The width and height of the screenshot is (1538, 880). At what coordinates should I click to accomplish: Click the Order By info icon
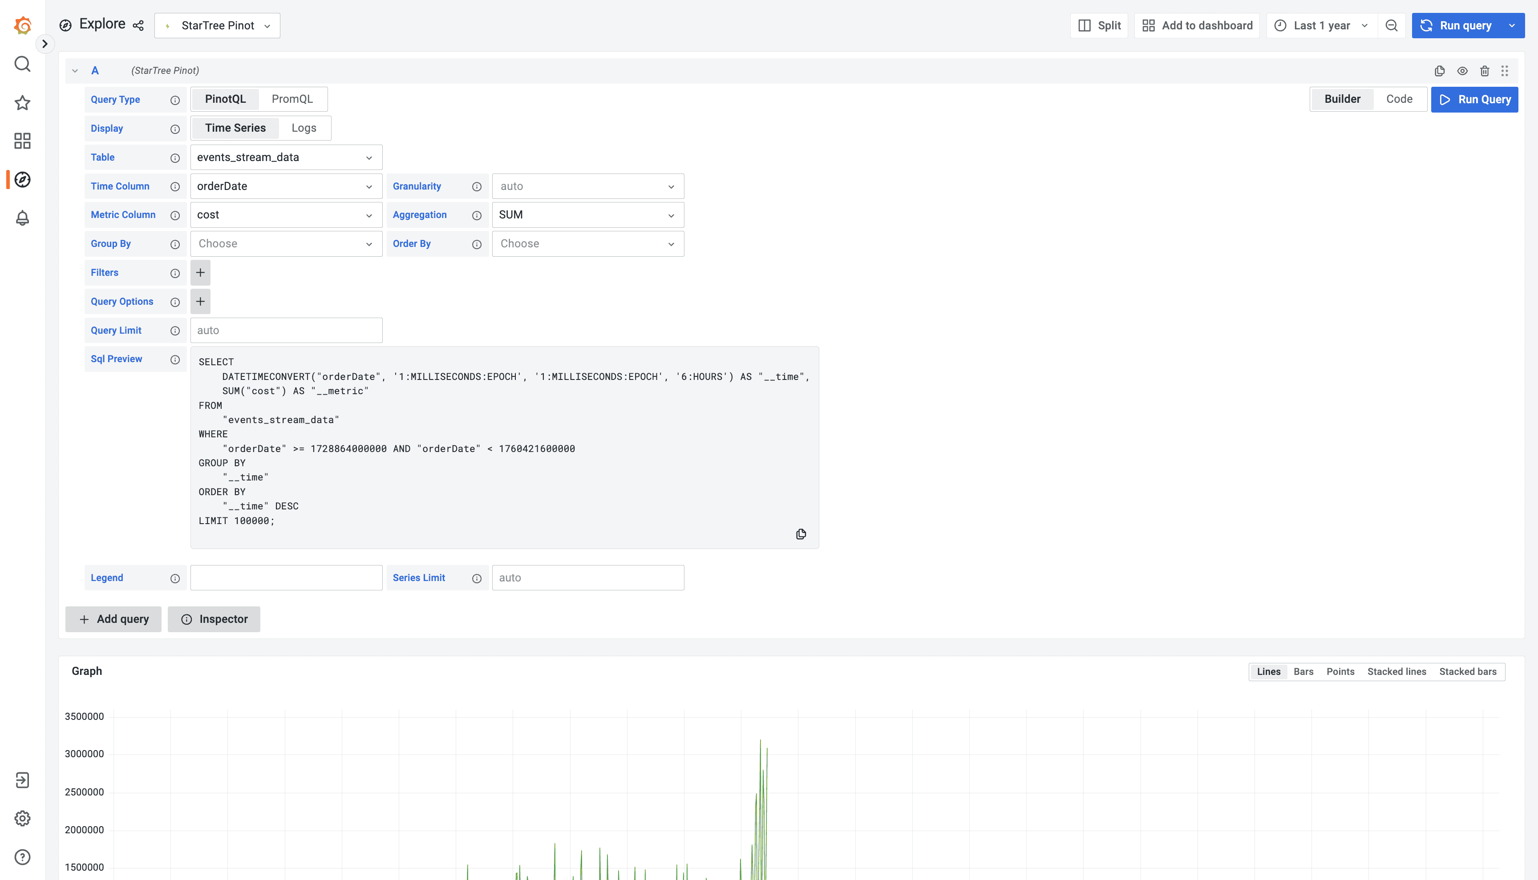point(477,245)
